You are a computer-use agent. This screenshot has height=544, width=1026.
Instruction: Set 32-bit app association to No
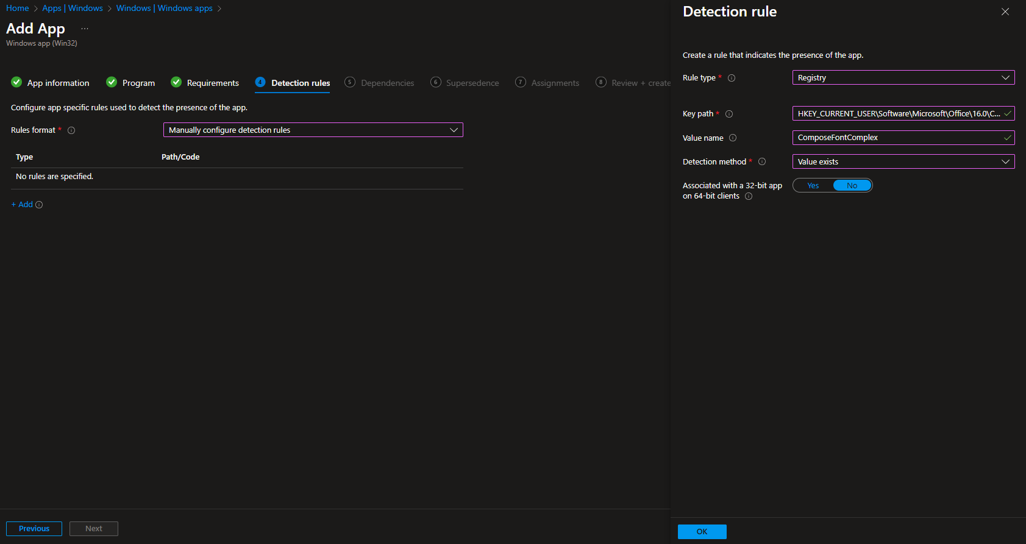point(852,186)
